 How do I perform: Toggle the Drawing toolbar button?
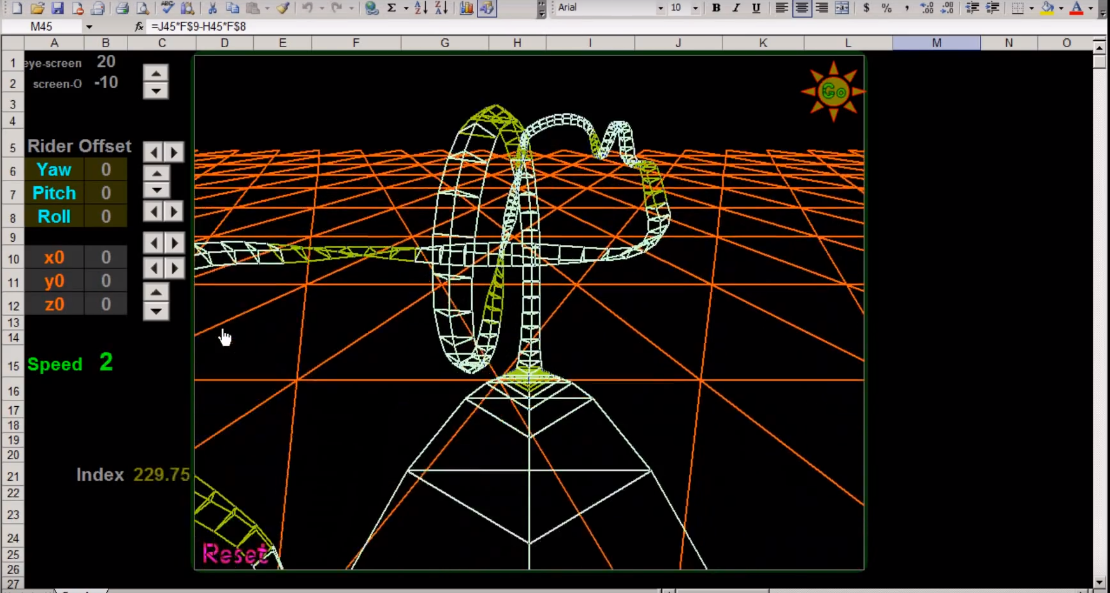click(x=487, y=8)
